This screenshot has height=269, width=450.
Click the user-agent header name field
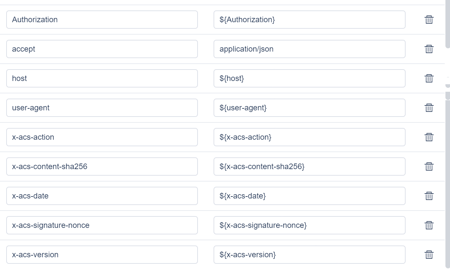[x=102, y=108]
